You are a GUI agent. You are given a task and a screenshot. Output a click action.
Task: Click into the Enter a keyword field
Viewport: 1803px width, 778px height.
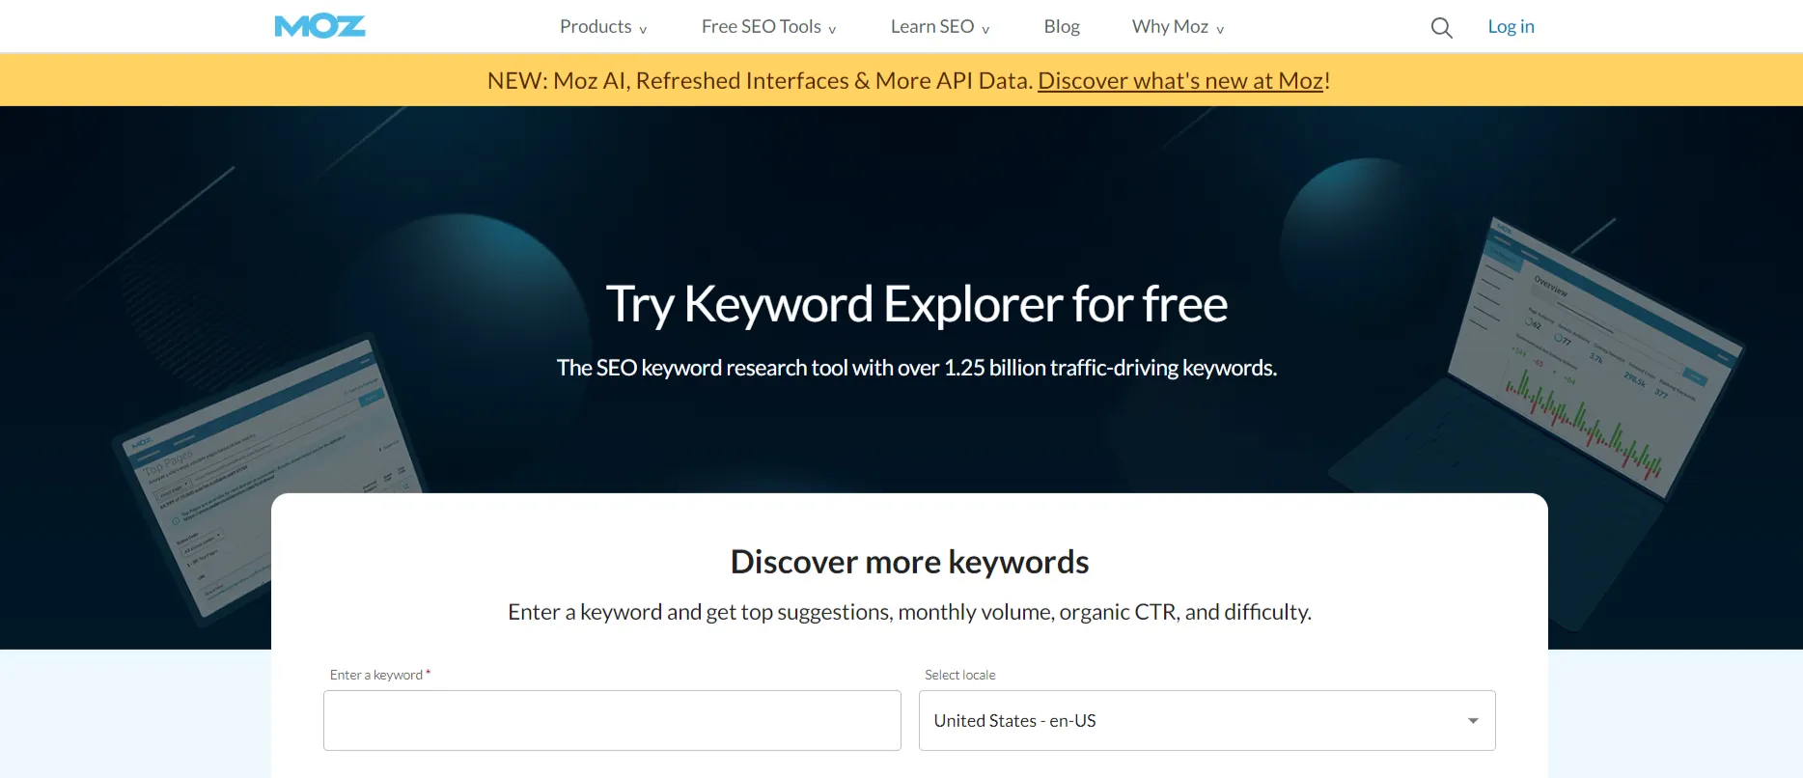(x=612, y=720)
